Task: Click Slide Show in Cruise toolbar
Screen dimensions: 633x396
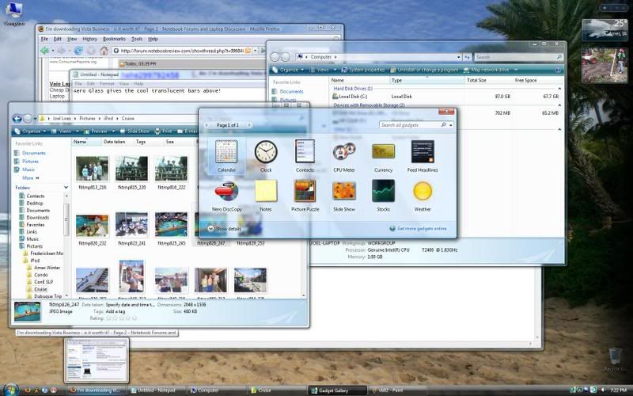Action: [135, 131]
